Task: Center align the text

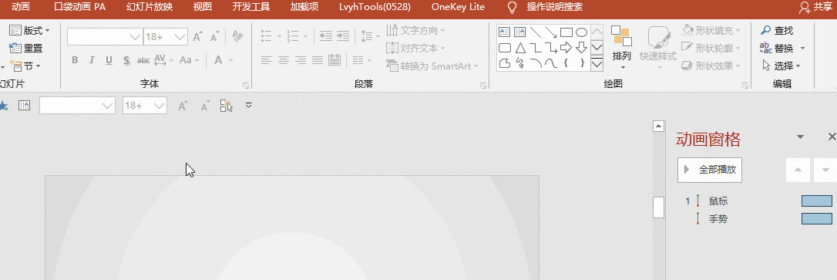Action: click(284, 60)
